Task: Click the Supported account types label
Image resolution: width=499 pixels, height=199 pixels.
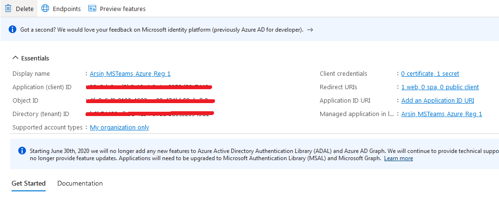Action: tap(48, 128)
